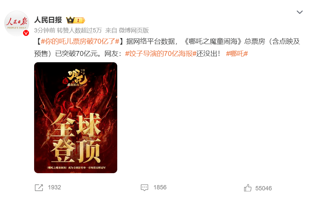Click the 微博网页版 source link

(134, 30)
